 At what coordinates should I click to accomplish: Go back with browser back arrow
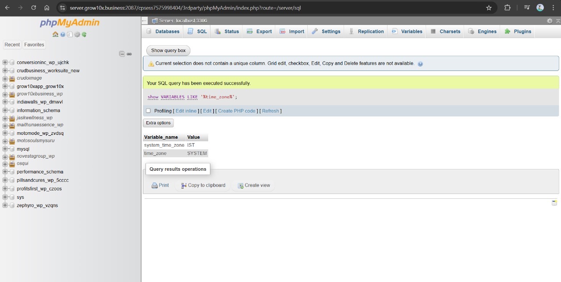pyautogui.click(x=7, y=7)
